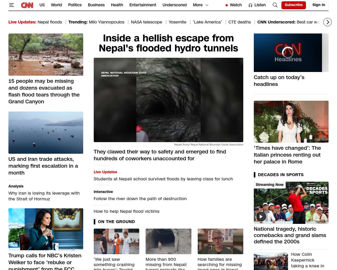Screen dimensions: 337x270
Task: Click the Sign in button
Action: 319,5
